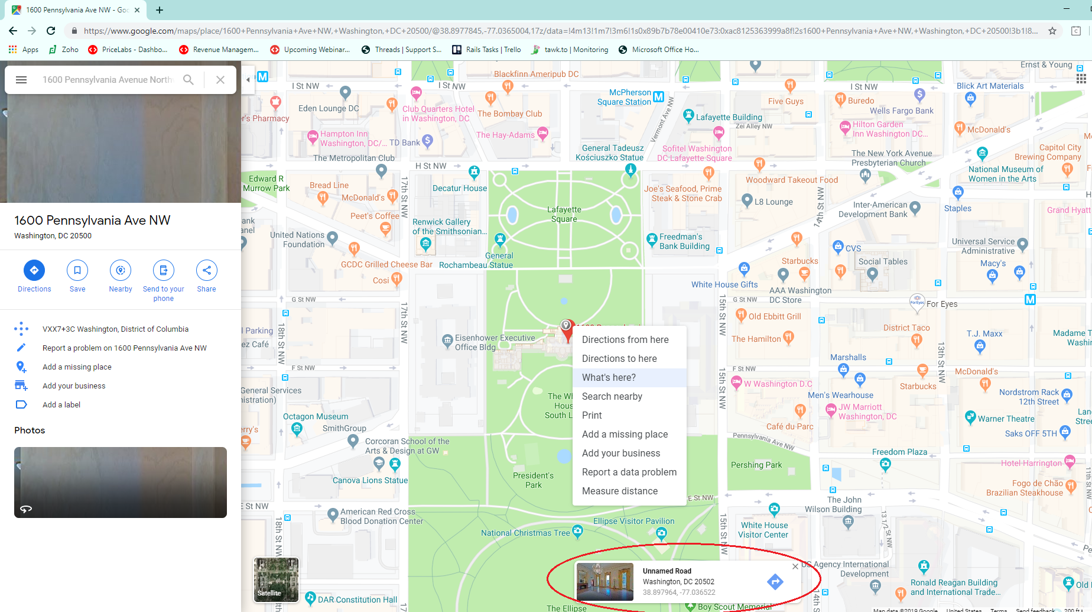
Task: Open the Google apps grid icon
Action: tap(1081, 78)
